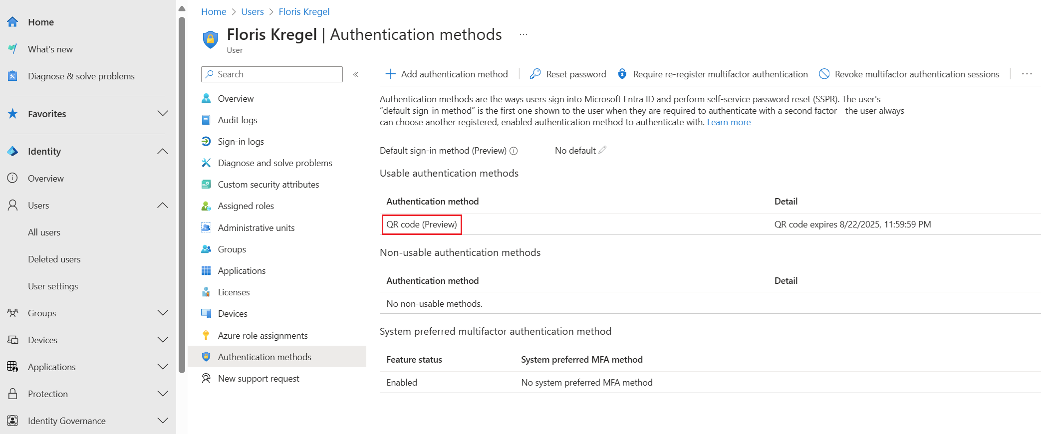Click inside the Search field
Image resolution: width=1041 pixels, height=434 pixels.
coord(271,74)
